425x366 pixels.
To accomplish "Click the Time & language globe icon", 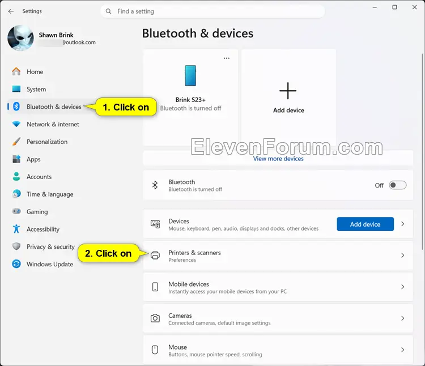I will tap(16, 194).
